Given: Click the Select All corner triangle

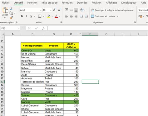Looking at the screenshot, I should 3,34.
